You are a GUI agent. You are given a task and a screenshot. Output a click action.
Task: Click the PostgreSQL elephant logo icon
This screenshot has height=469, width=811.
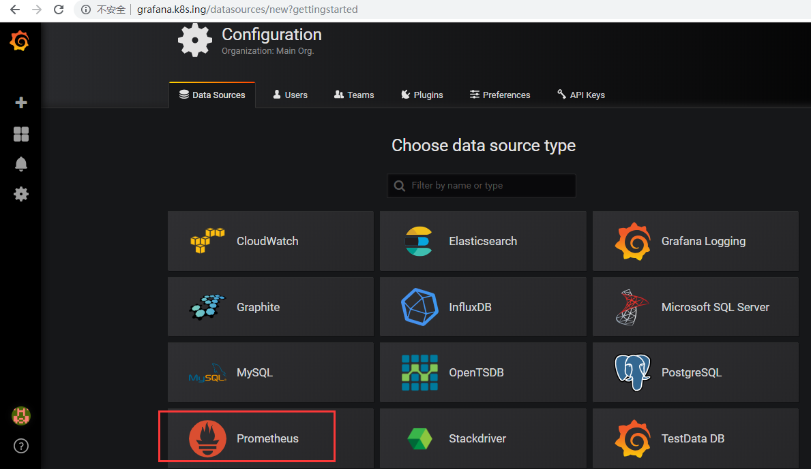pyautogui.click(x=632, y=372)
